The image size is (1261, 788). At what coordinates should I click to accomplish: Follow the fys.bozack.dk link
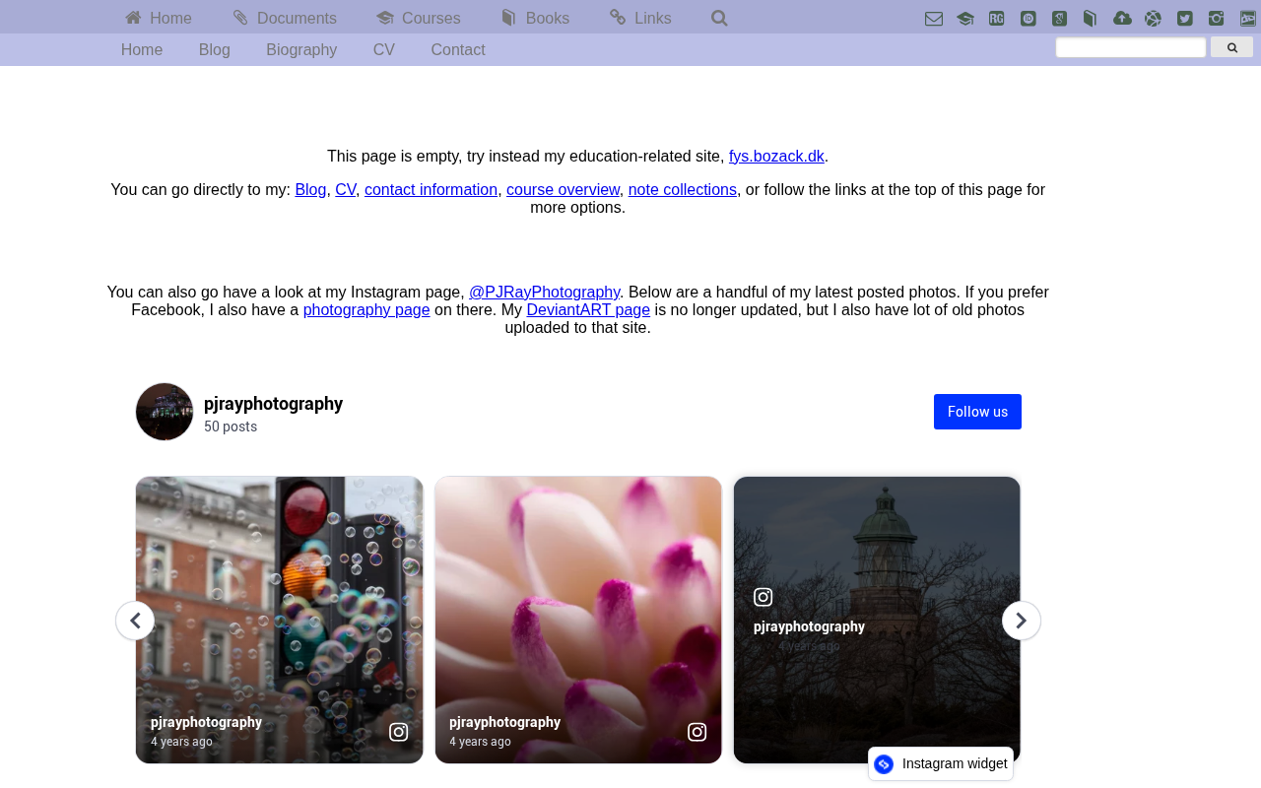point(776,157)
